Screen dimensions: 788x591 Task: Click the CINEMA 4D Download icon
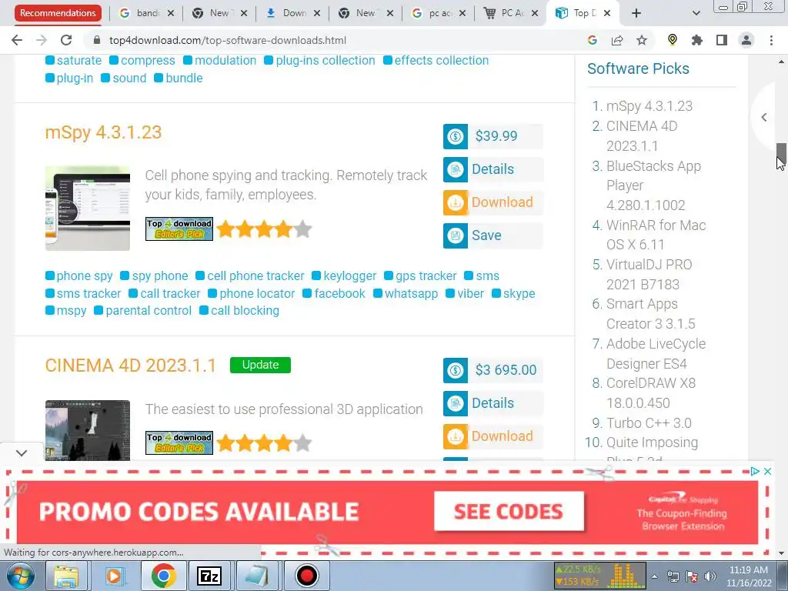point(456,437)
